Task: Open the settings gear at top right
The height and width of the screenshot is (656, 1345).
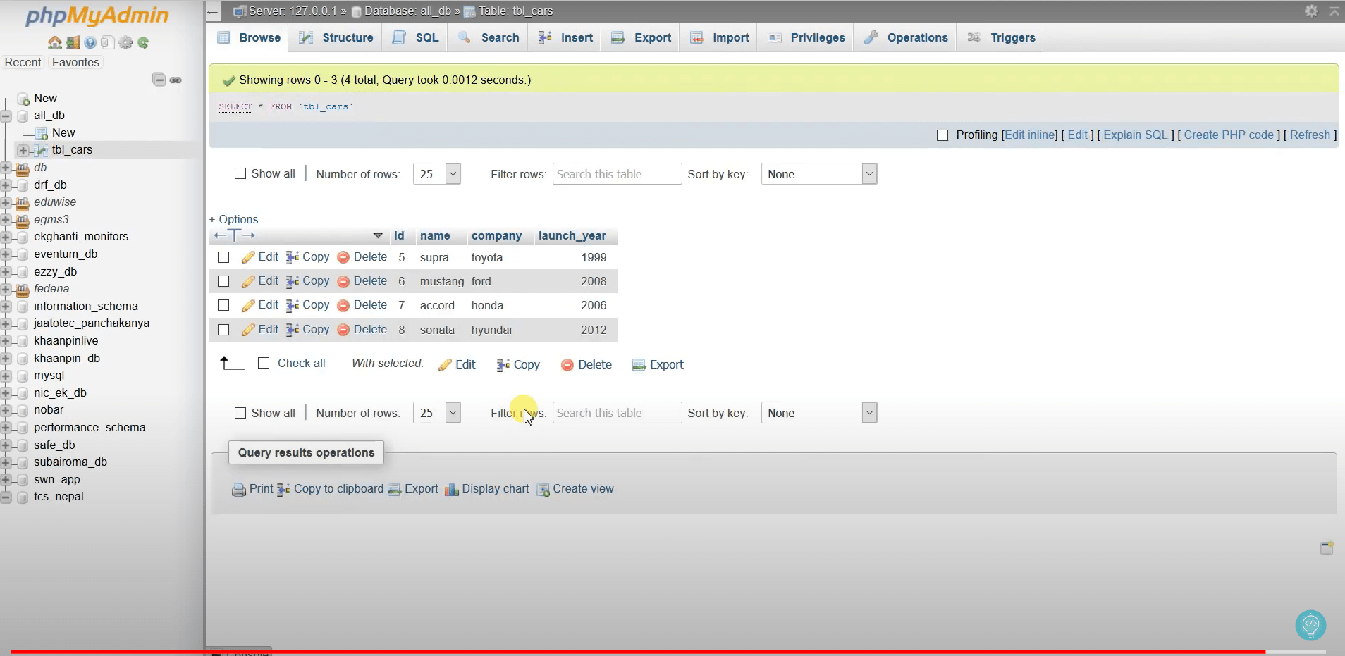Action: [1311, 11]
